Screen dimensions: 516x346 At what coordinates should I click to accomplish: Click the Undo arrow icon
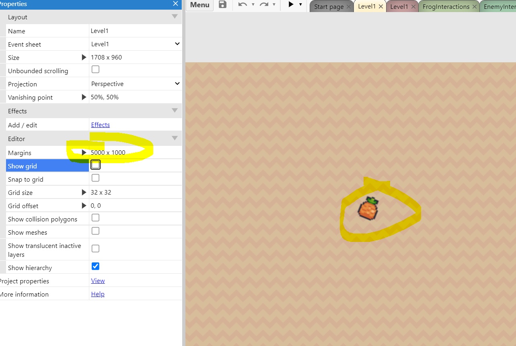[x=243, y=5]
